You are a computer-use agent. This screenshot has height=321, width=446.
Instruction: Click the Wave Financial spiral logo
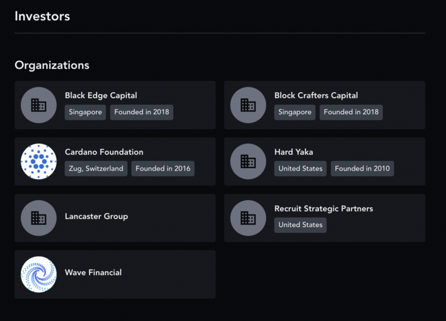click(39, 274)
